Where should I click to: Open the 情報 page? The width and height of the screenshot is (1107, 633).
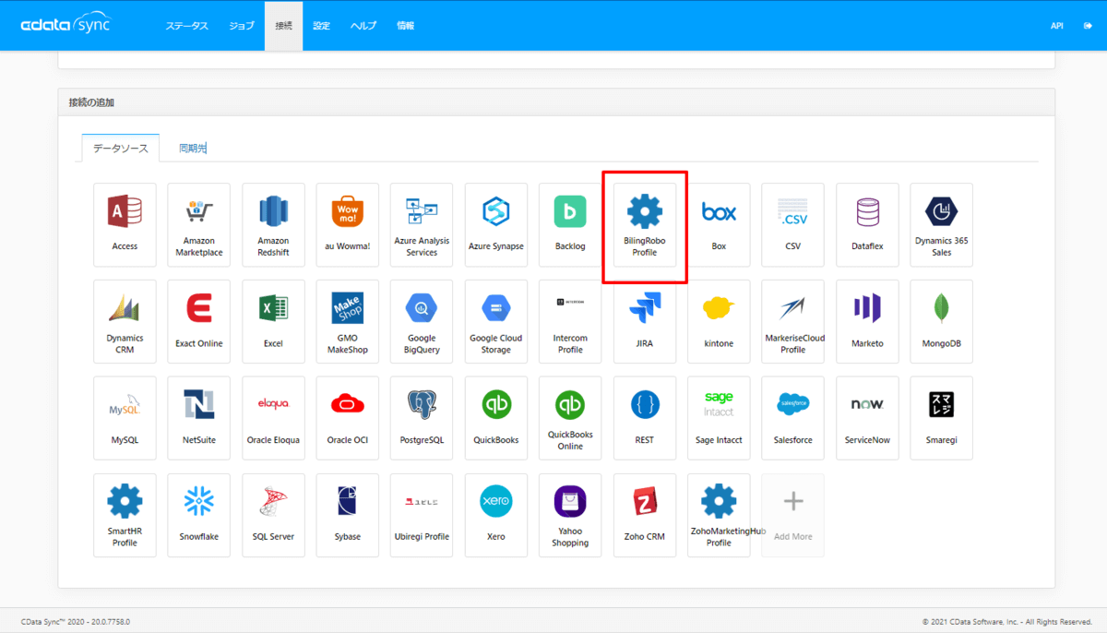(x=405, y=26)
